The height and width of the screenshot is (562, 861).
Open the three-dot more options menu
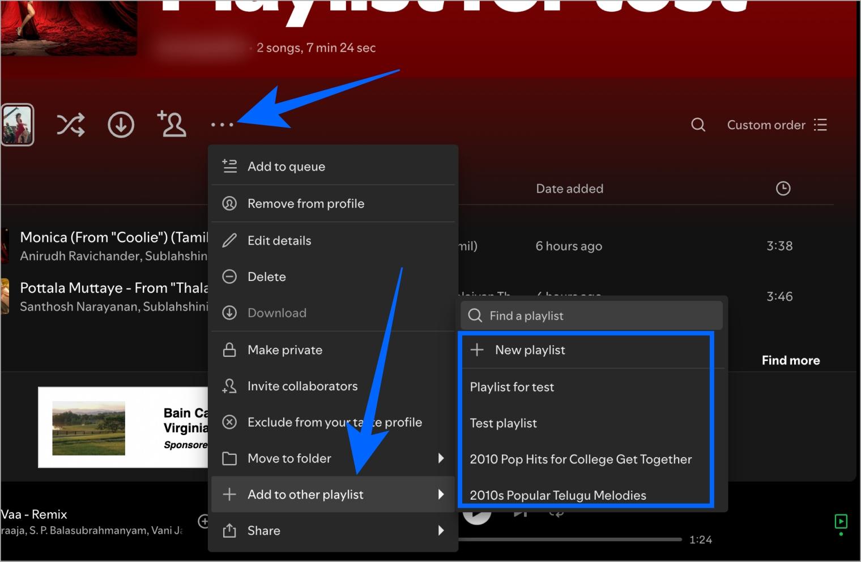click(x=221, y=125)
